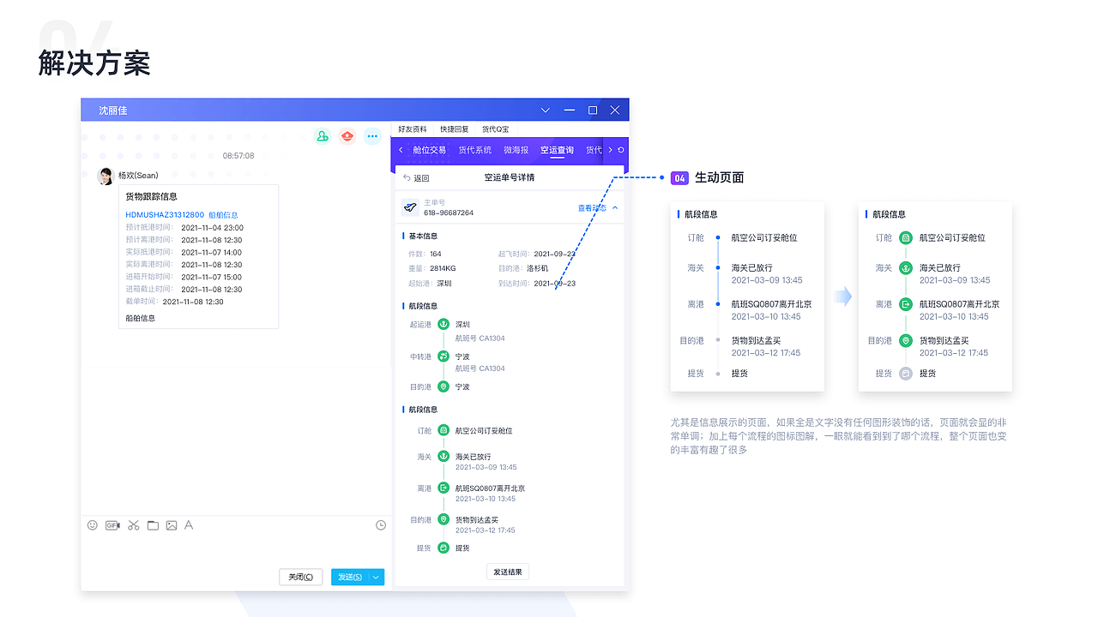
Task: Select the scissors screenshot tool icon
Action: point(133,525)
